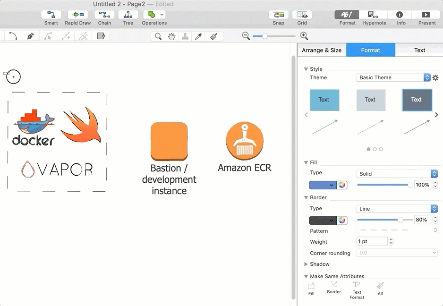Go to next style page
This screenshot has height=306, width=443.
click(x=436, y=115)
